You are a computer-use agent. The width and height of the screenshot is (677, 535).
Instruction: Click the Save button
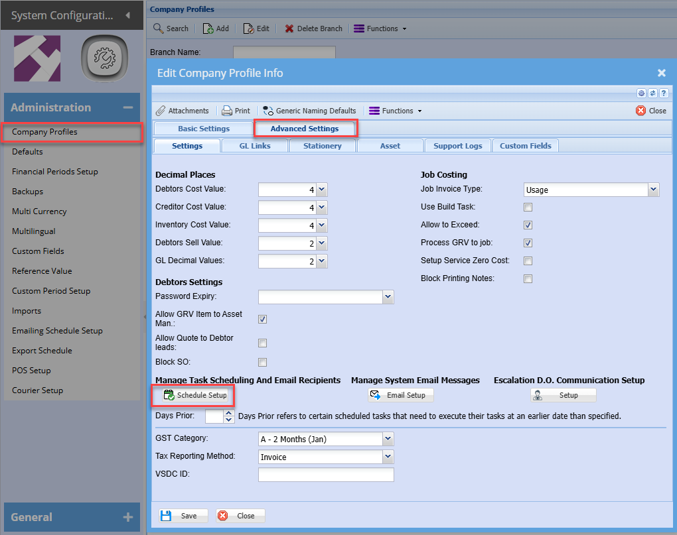[x=183, y=516]
